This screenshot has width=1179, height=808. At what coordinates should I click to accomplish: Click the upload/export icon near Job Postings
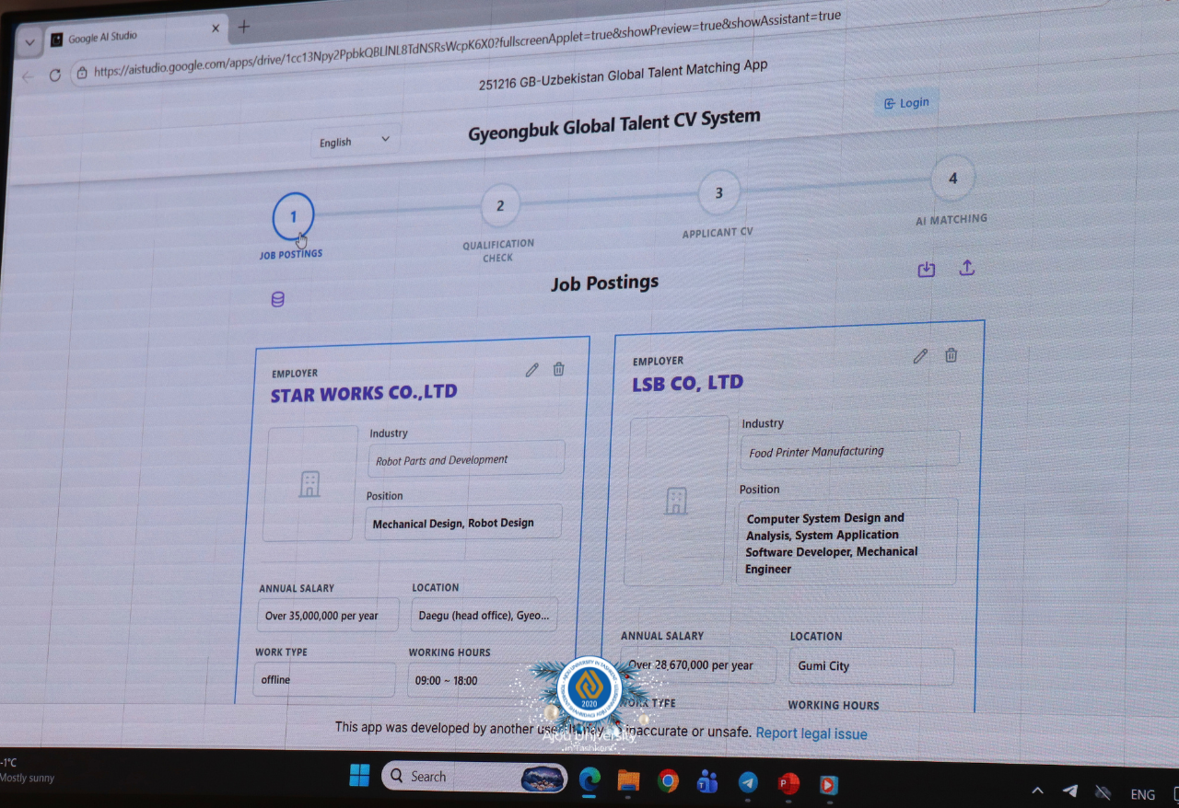(x=966, y=268)
